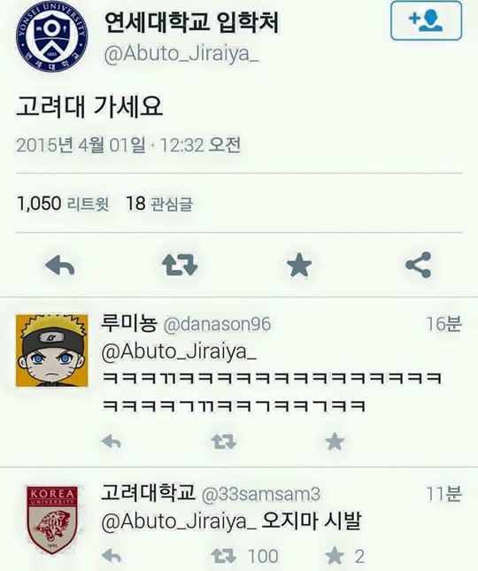Retweet 루미뇽's laughing reply
Screen dimensions: 478x571
(x=224, y=442)
